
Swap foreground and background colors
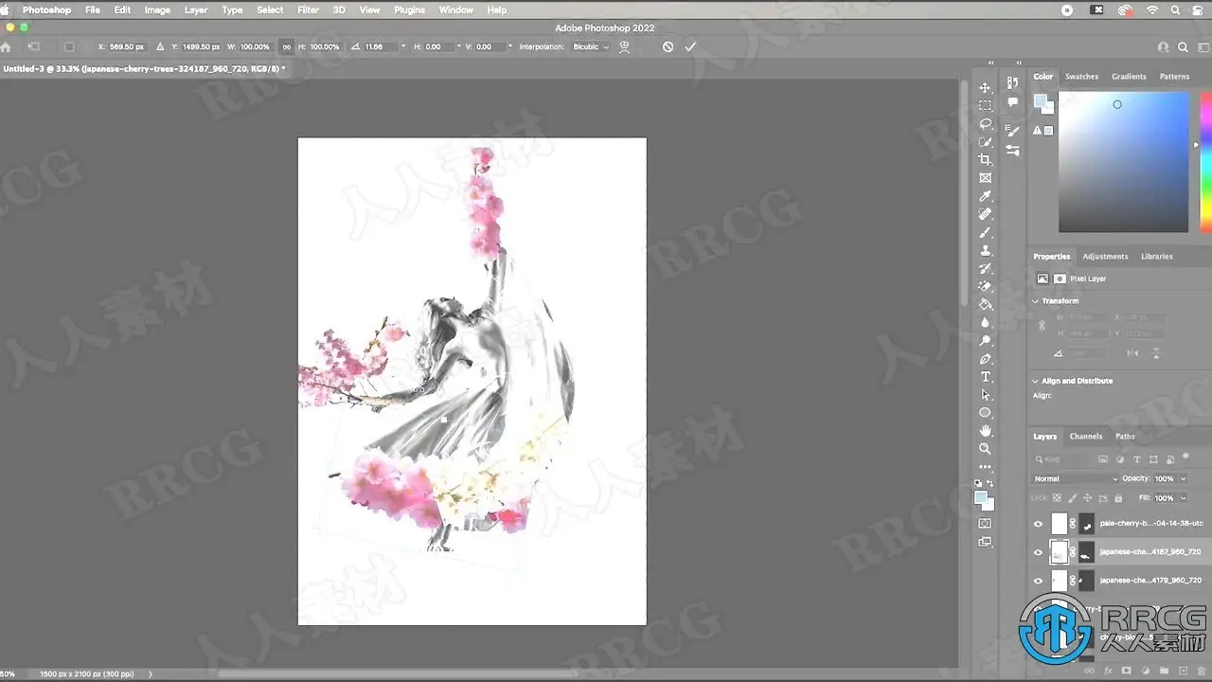pos(991,483)
